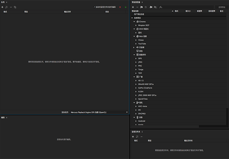
Task: Click the queue's Add Output icon
Action: tap(7, 7)
